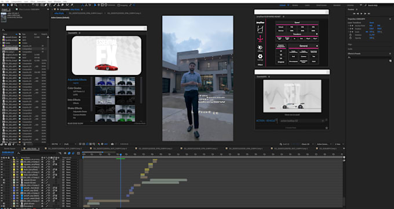Toggle visibility of Pre-comp 1 layer
Image resolution: width=394 pixels, height=209 pixels.
(2, 206)
